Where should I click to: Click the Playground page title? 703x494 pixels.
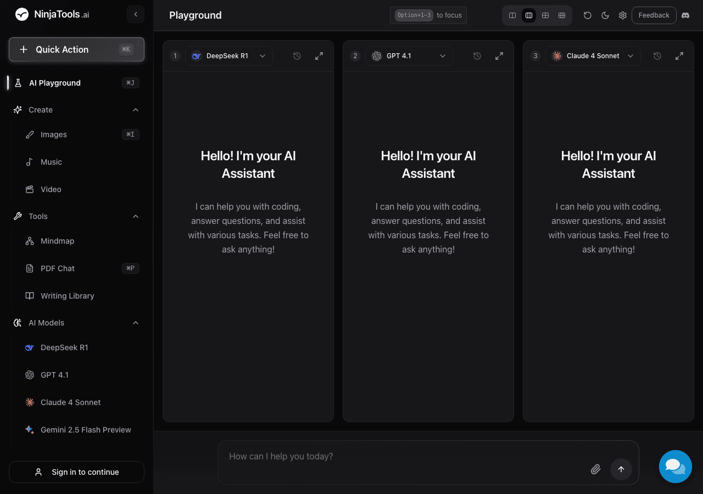coord(196,15)
